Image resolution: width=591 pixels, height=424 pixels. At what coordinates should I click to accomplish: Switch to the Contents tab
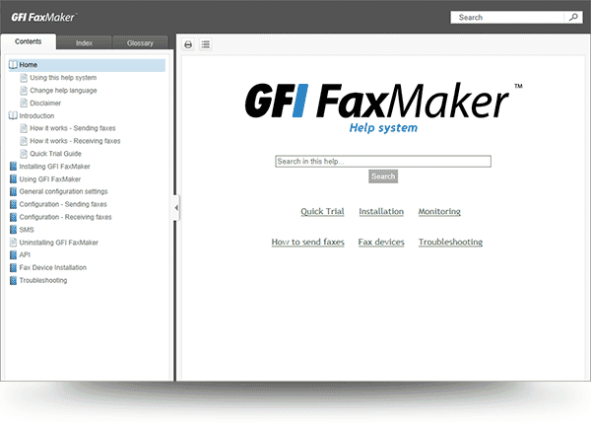(x=29, y=41)
